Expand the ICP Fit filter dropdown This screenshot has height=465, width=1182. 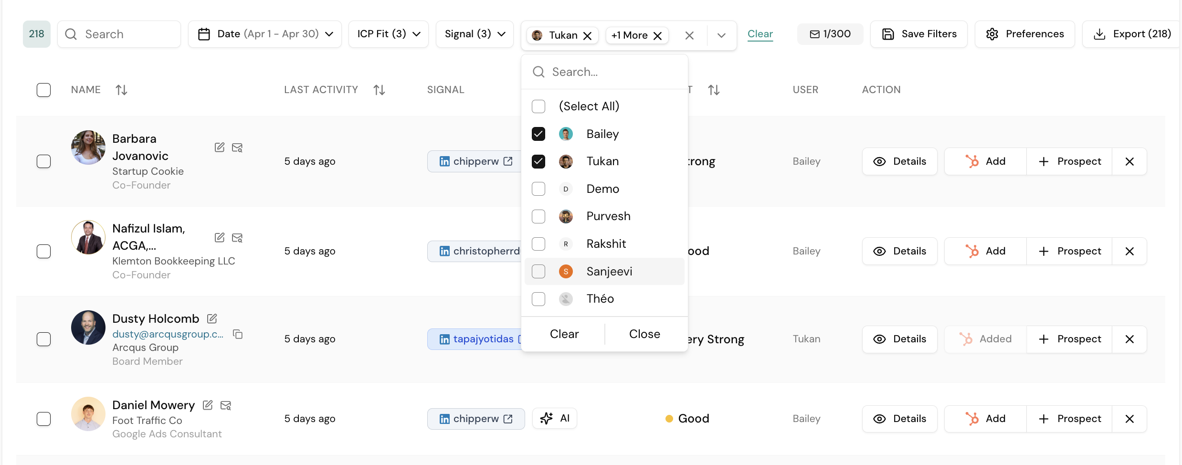click(388, 34)
